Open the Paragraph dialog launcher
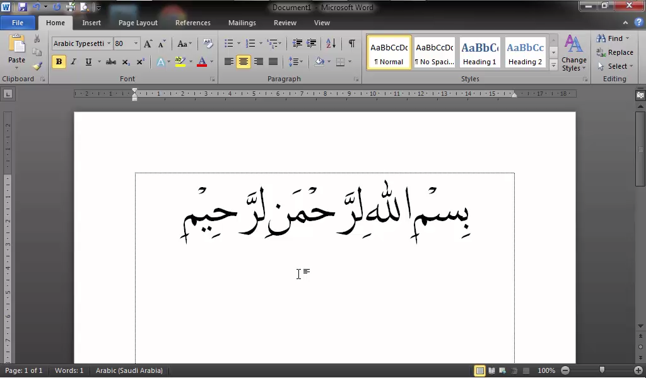 click(x=356, y=79)
